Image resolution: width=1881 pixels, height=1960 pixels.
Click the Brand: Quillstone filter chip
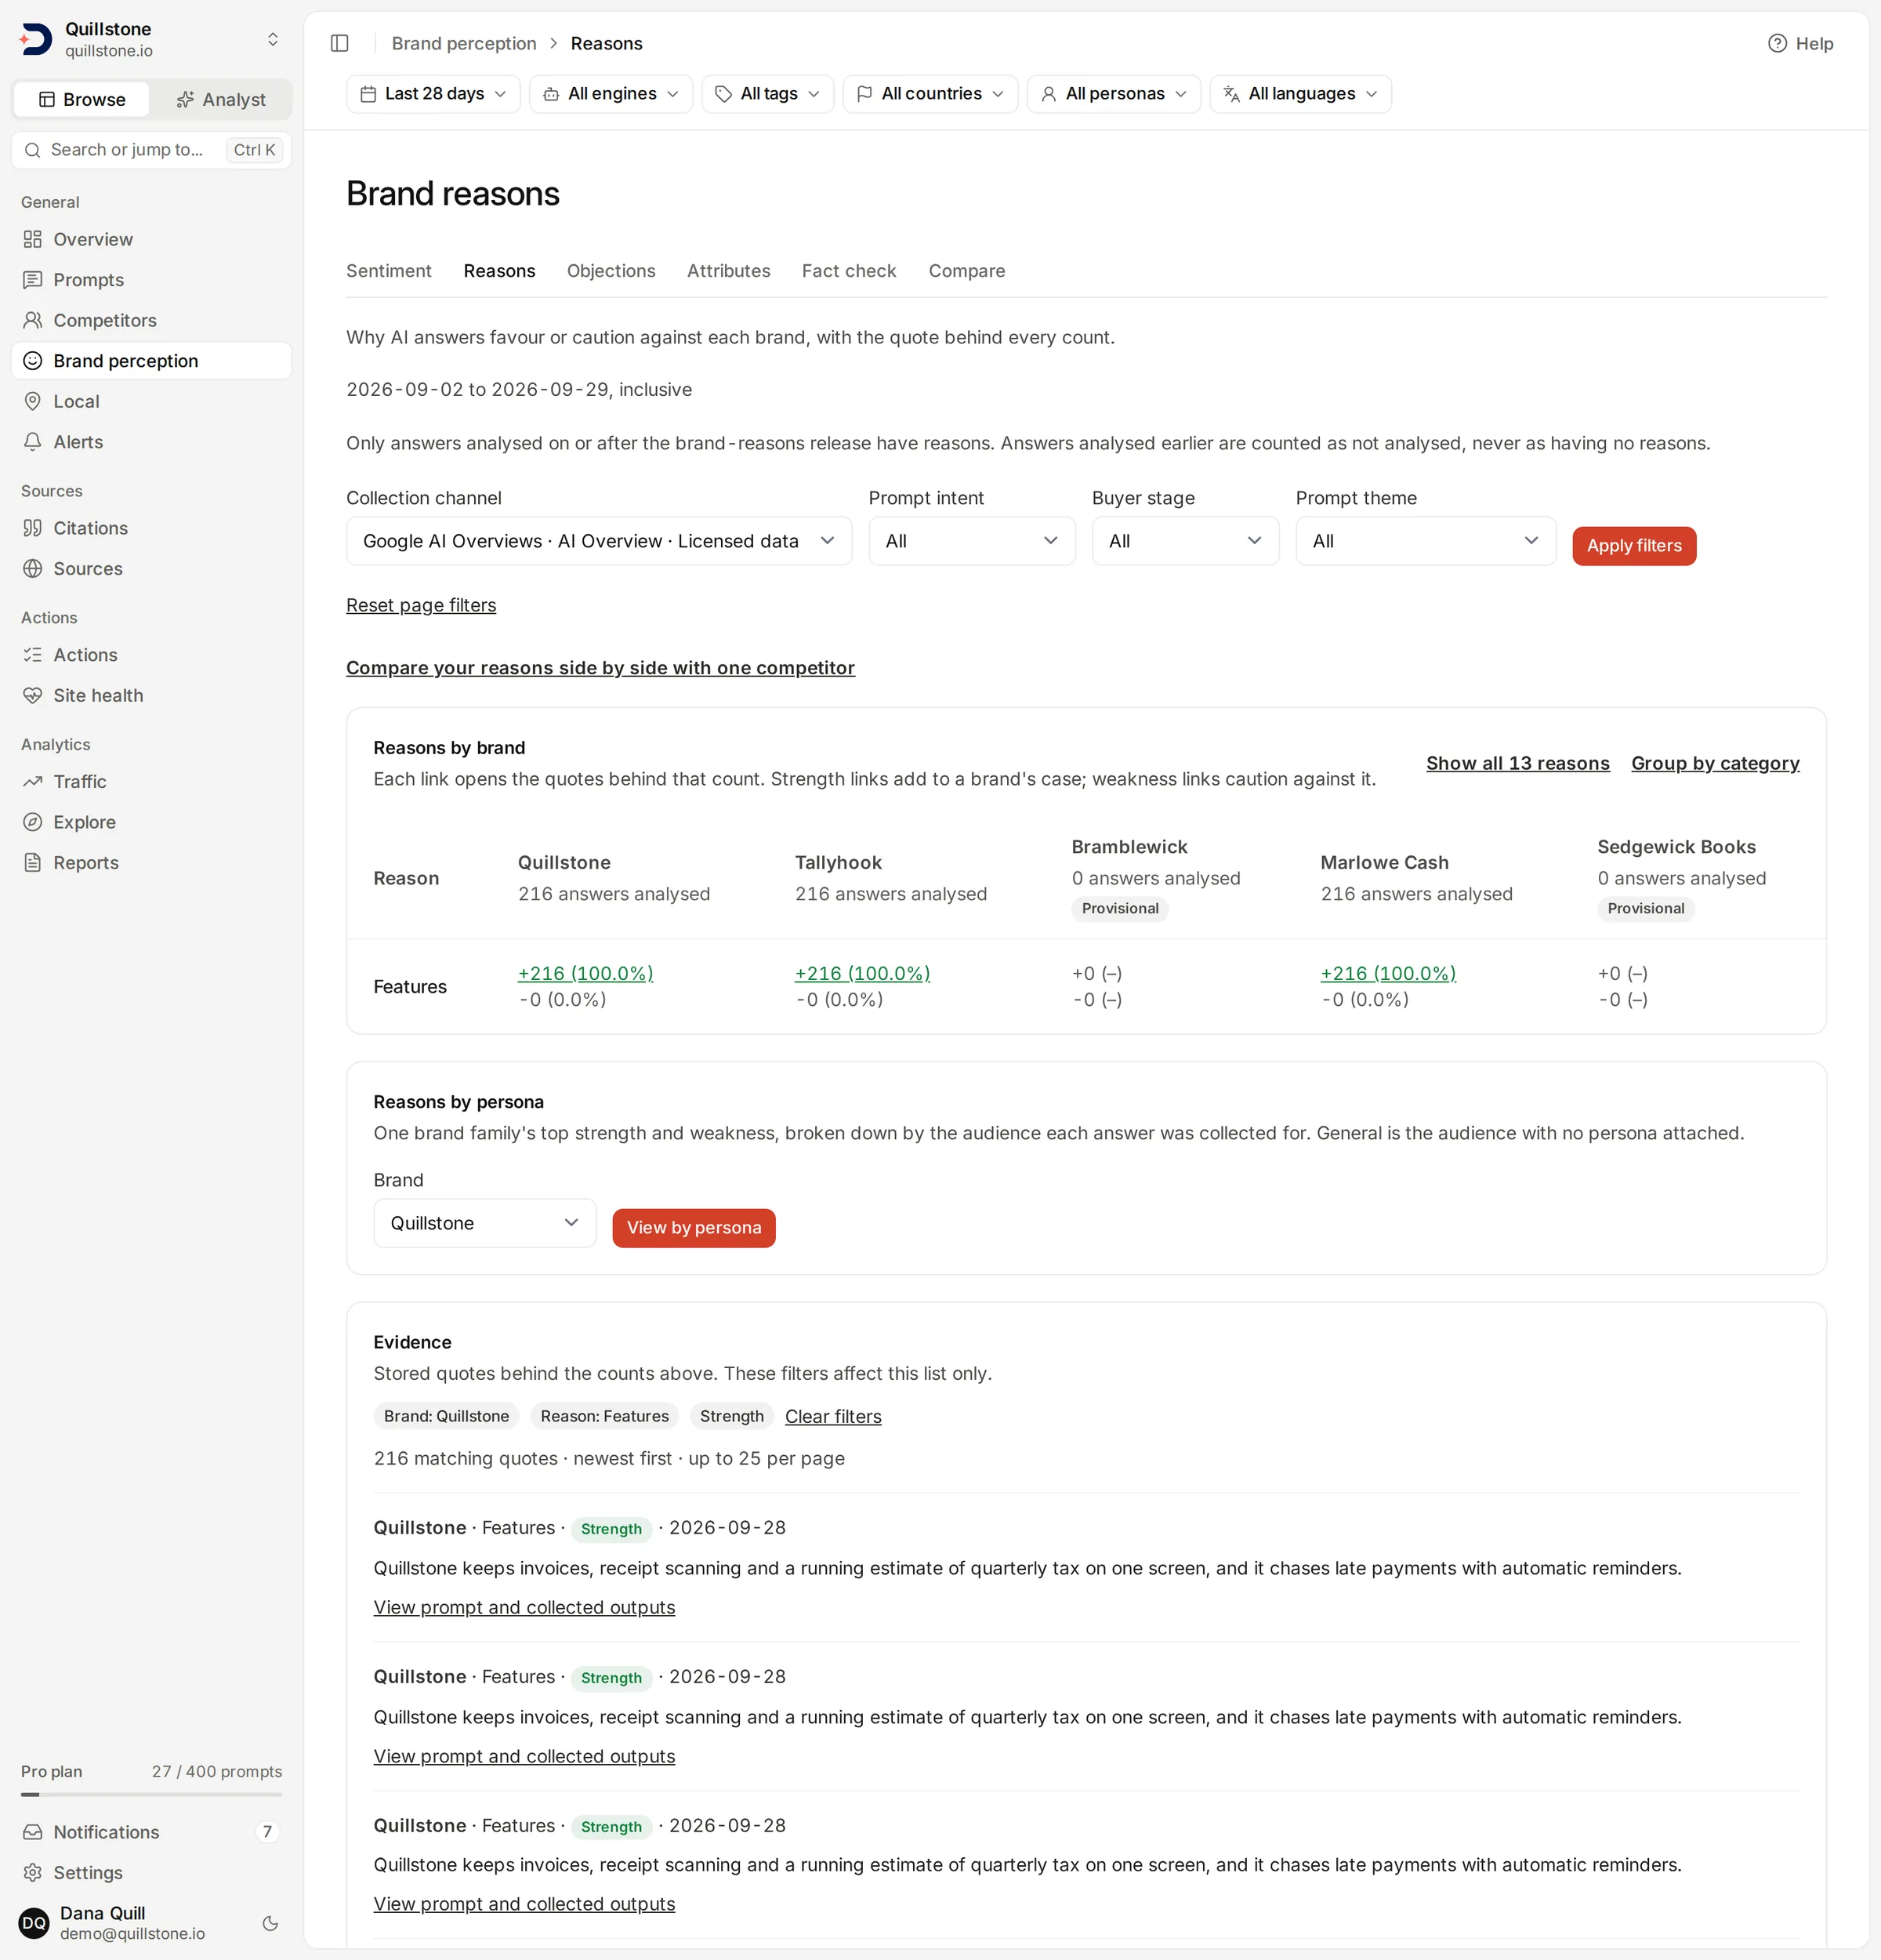(447, 1416)
